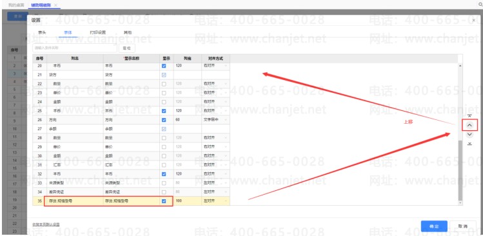The width and height of the screenshot is (483, 236).
Task: Click the 列名 cell 贷方 in row 21
Action: pyautogui.click(x=75, y=75)
